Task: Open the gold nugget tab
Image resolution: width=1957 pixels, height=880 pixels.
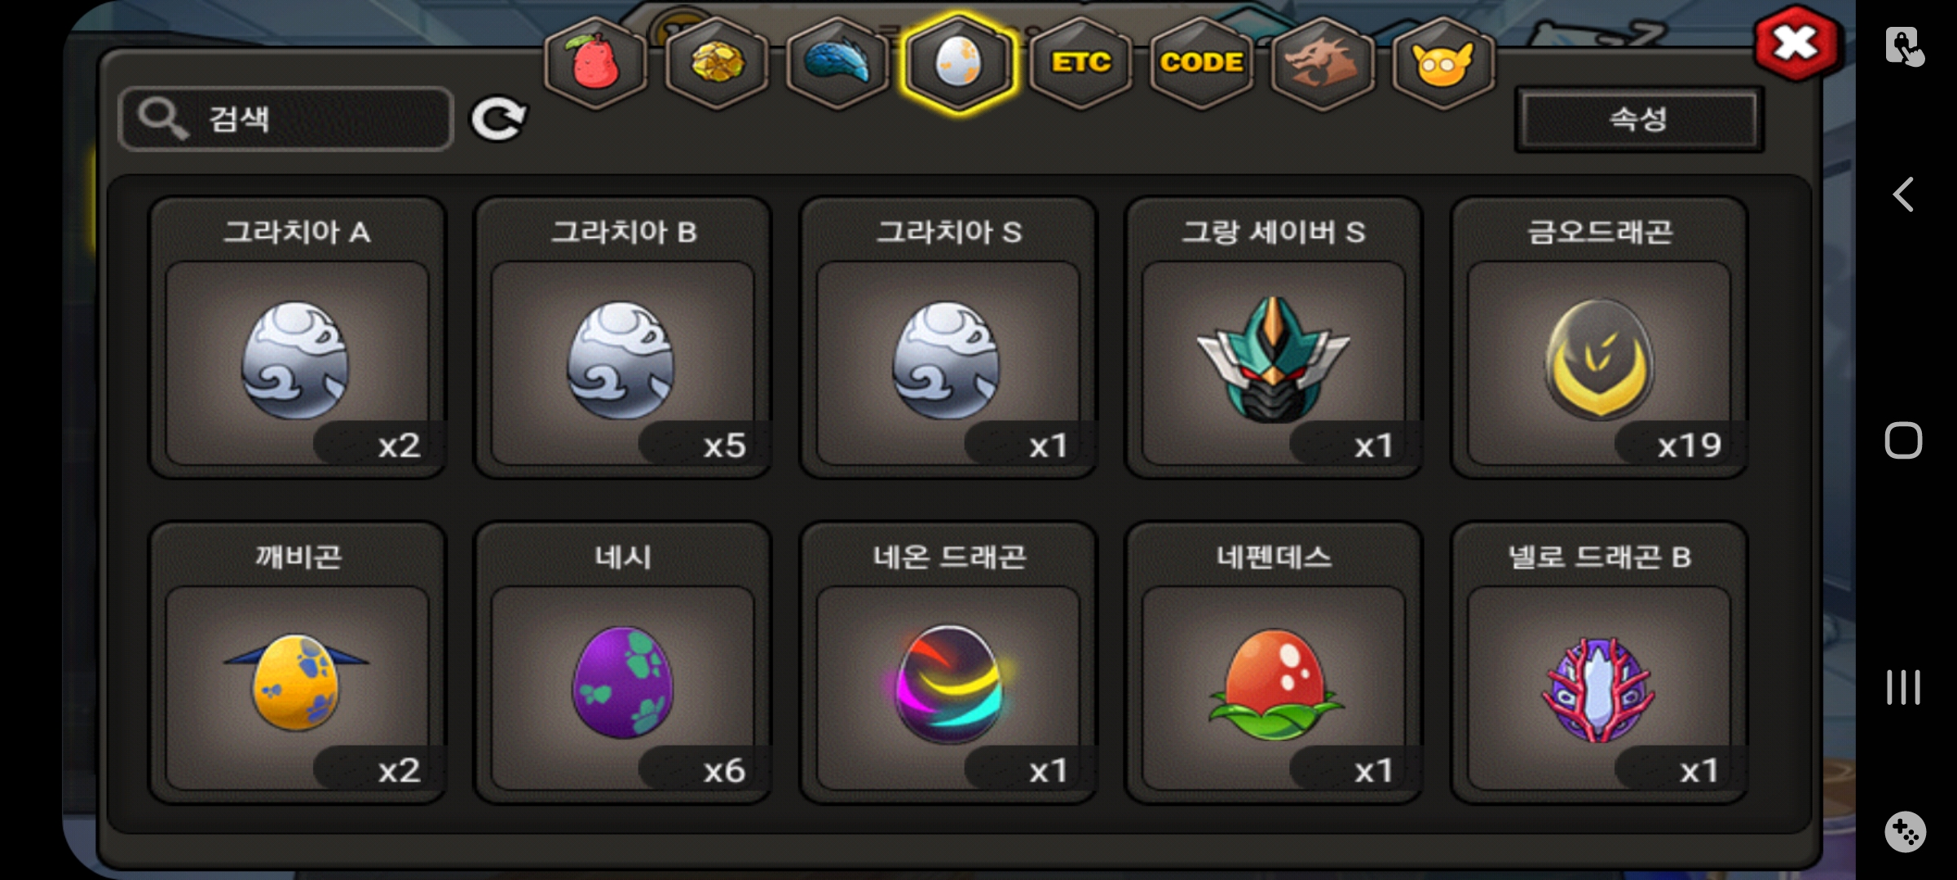Action: [x=717, y=63]
